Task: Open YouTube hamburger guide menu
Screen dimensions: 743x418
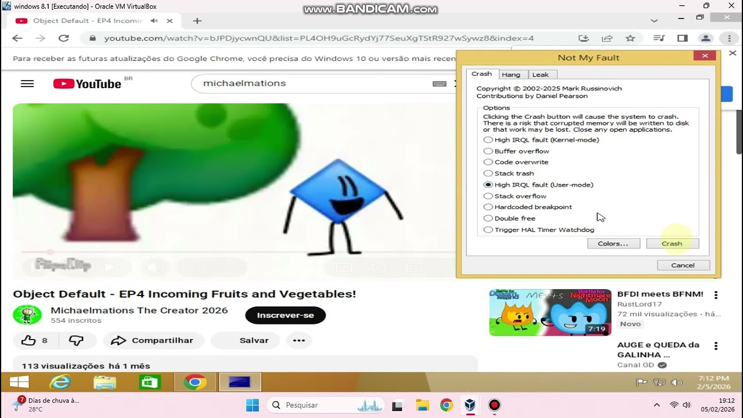Action: [27, 84]
